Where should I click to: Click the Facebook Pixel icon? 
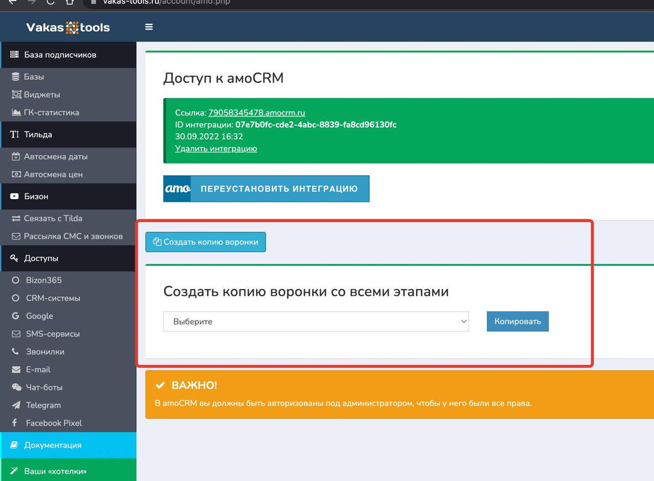coord(16,423)
